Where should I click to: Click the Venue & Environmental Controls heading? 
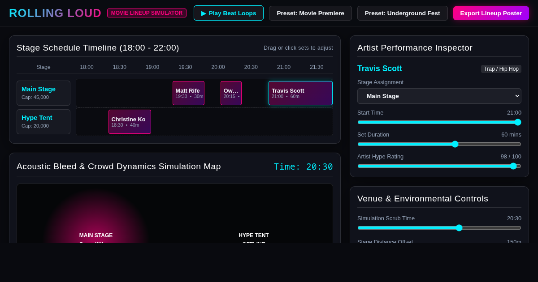pos(423,199)
